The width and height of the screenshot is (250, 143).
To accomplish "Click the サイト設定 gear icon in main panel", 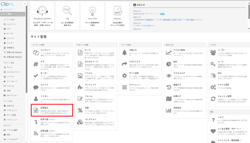I will [x=125, y=76].
